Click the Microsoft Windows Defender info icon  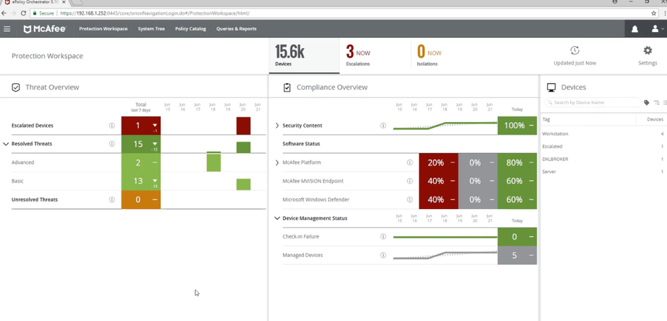(410, 200)
